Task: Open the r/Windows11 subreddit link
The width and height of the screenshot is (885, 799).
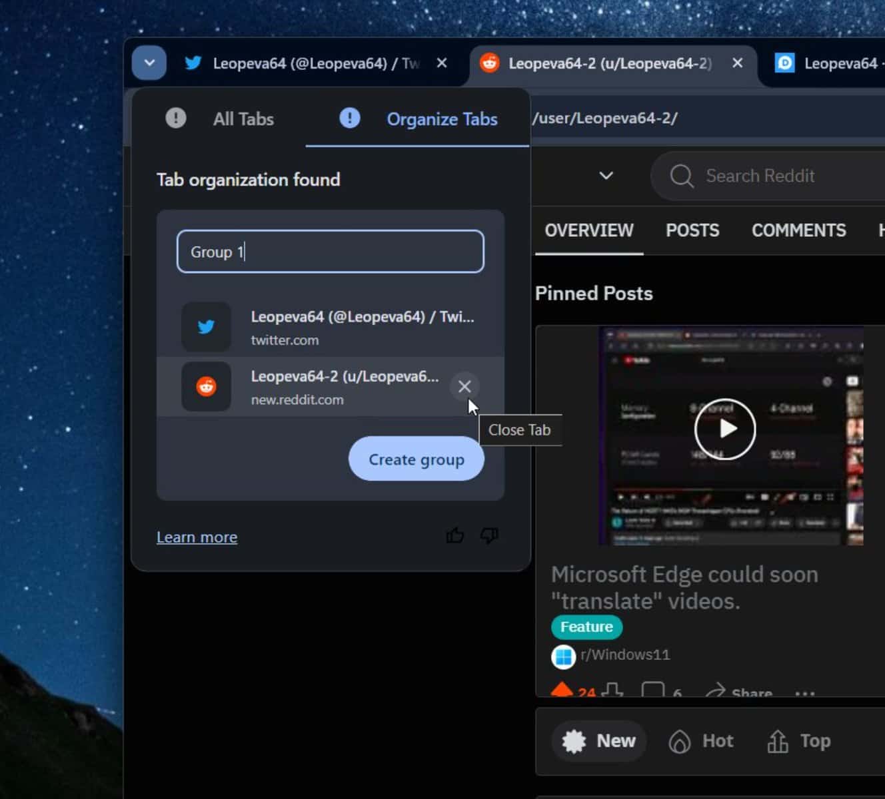Action: 625,655
